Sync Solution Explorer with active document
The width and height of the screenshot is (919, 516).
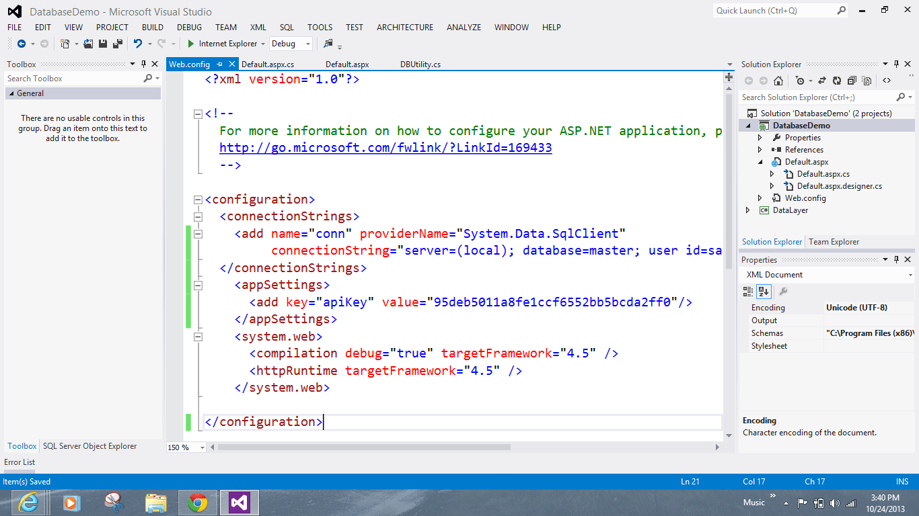pos(822,80)
